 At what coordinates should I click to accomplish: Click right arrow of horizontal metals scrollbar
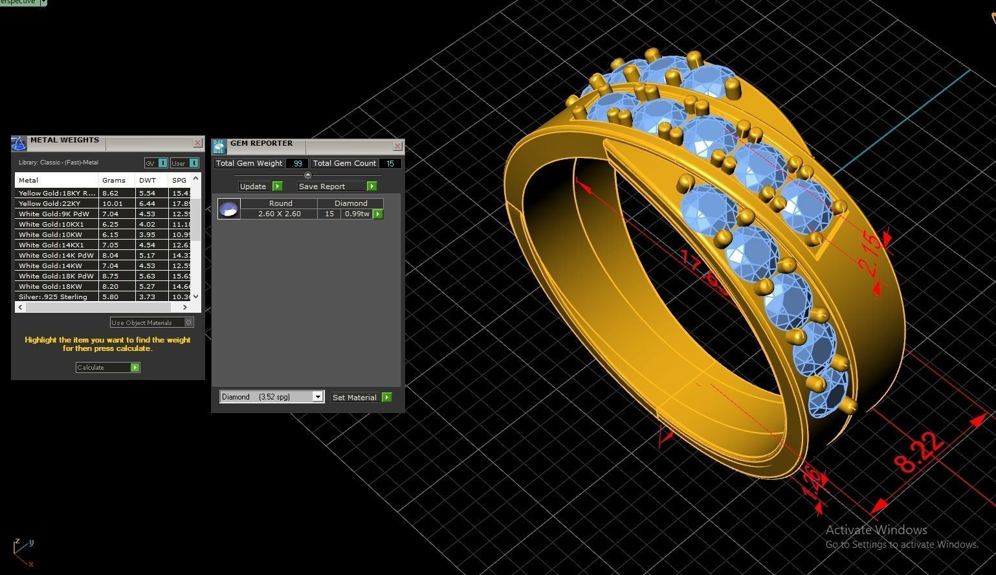tap(185, 307)
